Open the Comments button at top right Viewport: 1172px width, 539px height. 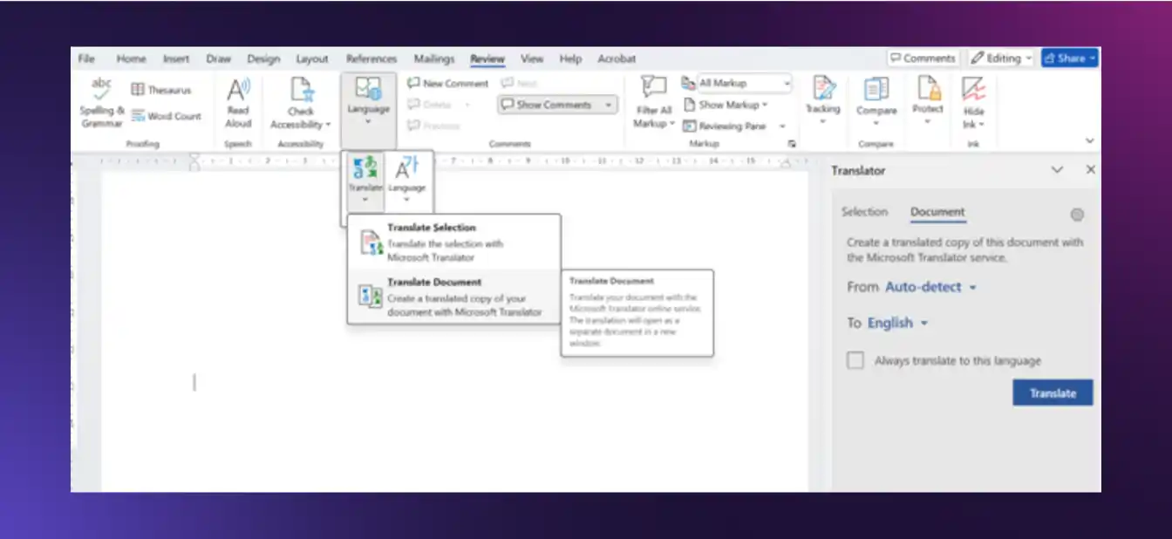[x=923, y=58]
